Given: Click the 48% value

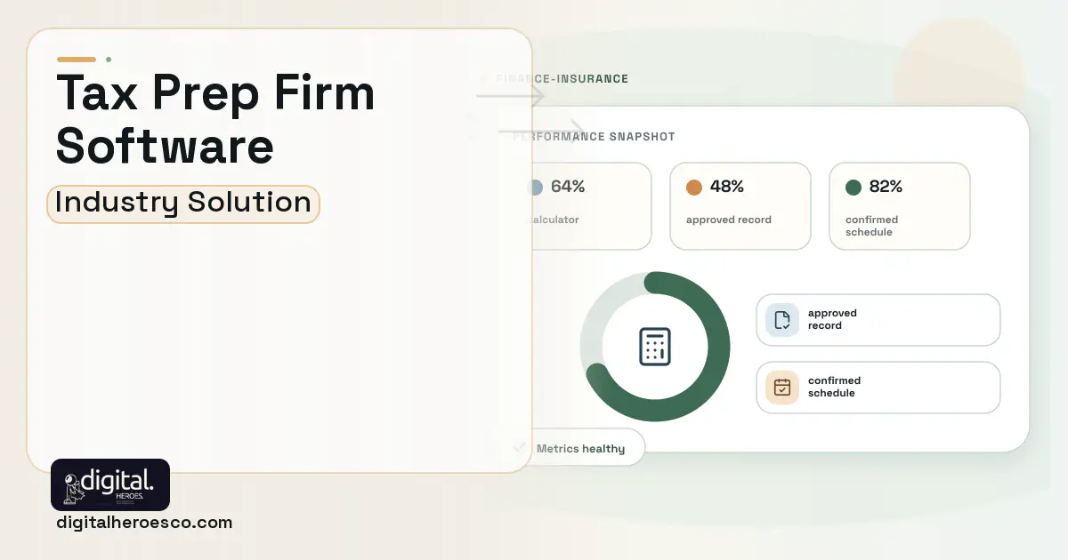Looking at the screenshot, I should [727, 187].
